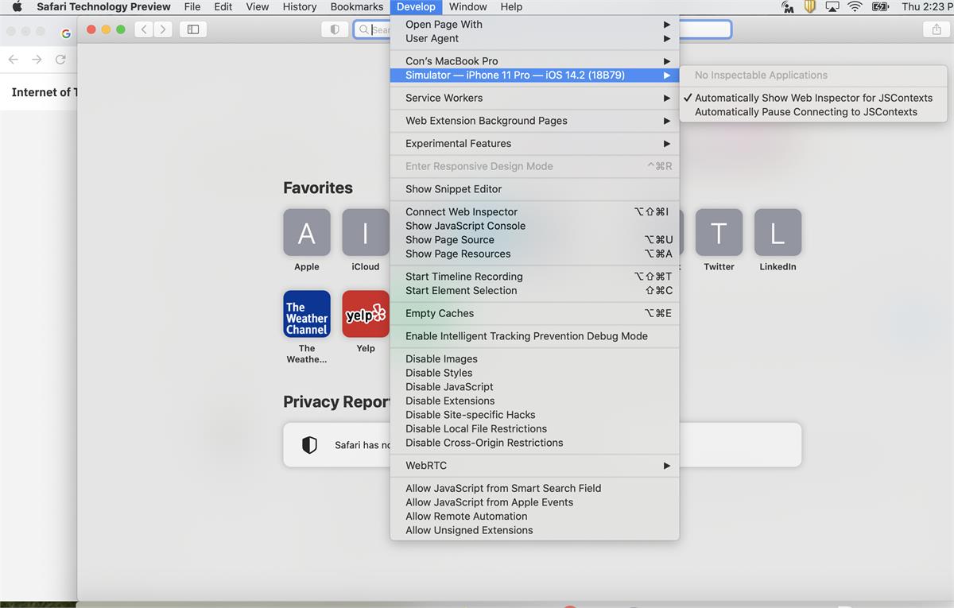Open The Weather Channel favorite
The image size is (954, 608).
click(307, 314)
